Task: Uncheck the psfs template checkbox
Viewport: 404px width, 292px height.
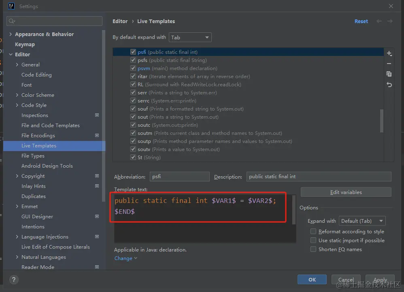Action: point(133,60)
